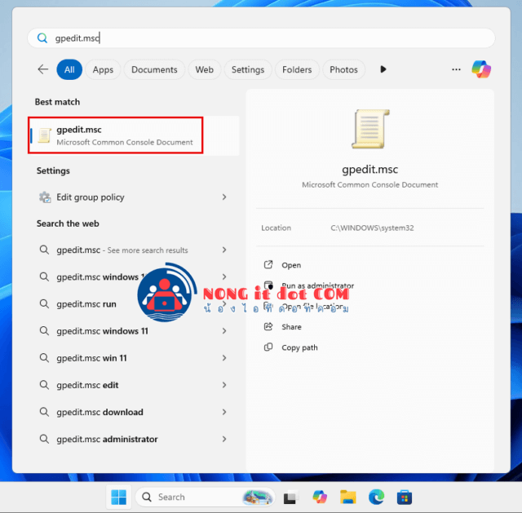Open the Windows Start button
The height and width of the screenshot is (513, 522).
(118, 497)
